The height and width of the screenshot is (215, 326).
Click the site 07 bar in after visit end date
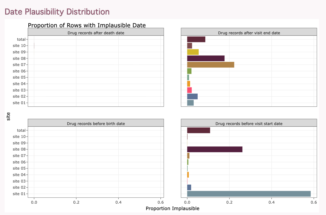(x=211, y=65)
